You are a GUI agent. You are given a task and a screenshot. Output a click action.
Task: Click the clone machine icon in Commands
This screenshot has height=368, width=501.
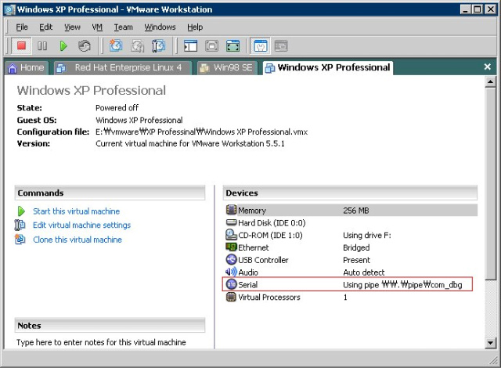pyautogui.click(x=20, y=239)
